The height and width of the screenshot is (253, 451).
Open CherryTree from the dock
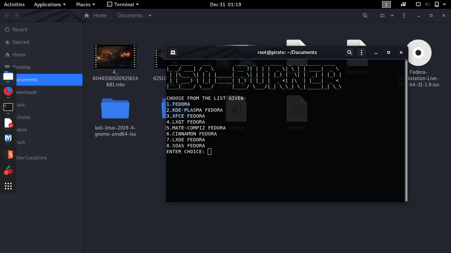point(8,170)
